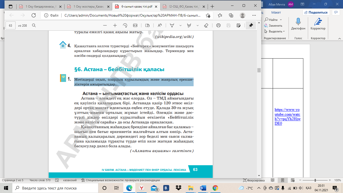343x193 pixels.
Task: Print the PDF document
Action: 218,25
